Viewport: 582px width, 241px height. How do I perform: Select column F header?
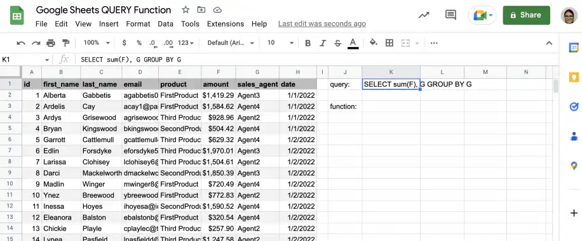click(219, 72)
